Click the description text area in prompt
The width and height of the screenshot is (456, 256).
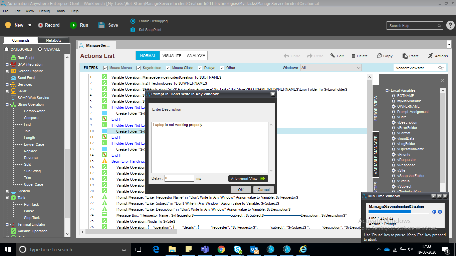click(210, 147)
